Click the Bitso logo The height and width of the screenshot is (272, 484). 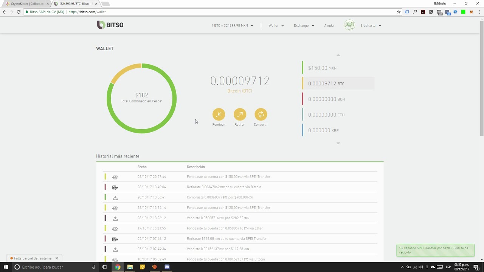[110, 25]
